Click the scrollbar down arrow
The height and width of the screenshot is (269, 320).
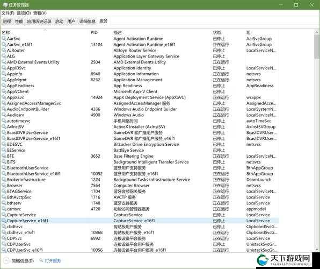317,250
